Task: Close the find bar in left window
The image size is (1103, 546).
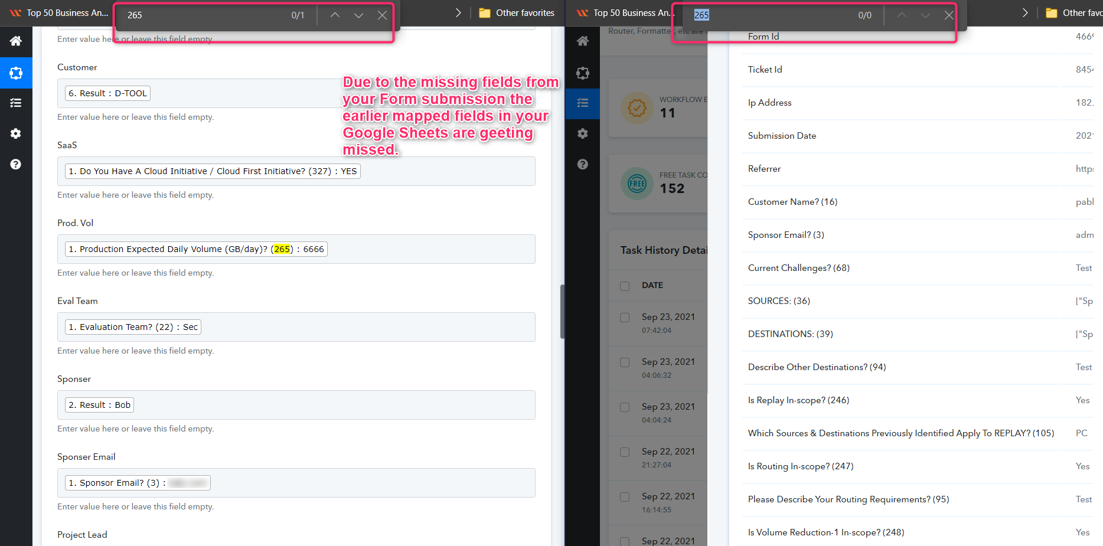Action: coord(382,15)
